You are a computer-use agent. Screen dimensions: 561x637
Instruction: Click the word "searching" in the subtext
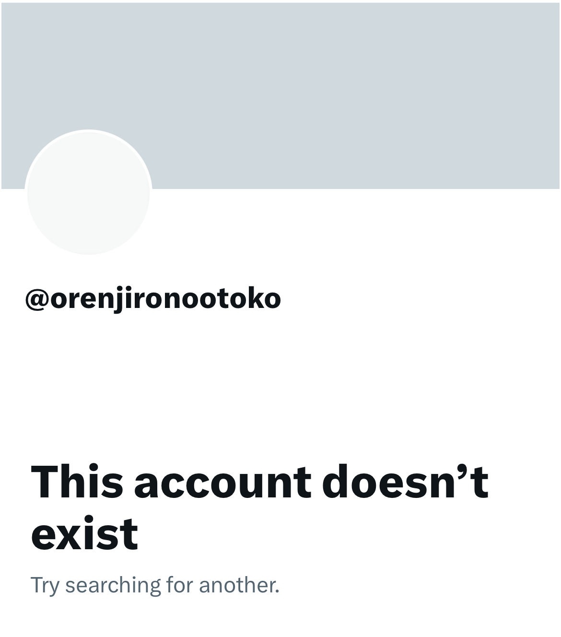click(x=113, y=586)
